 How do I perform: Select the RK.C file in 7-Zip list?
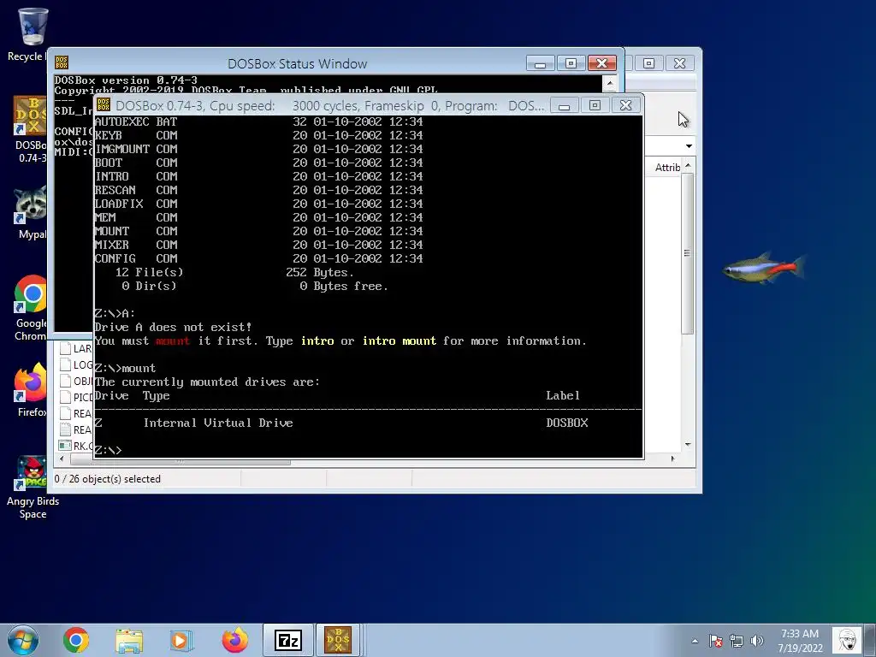click(x=76, y=446)
